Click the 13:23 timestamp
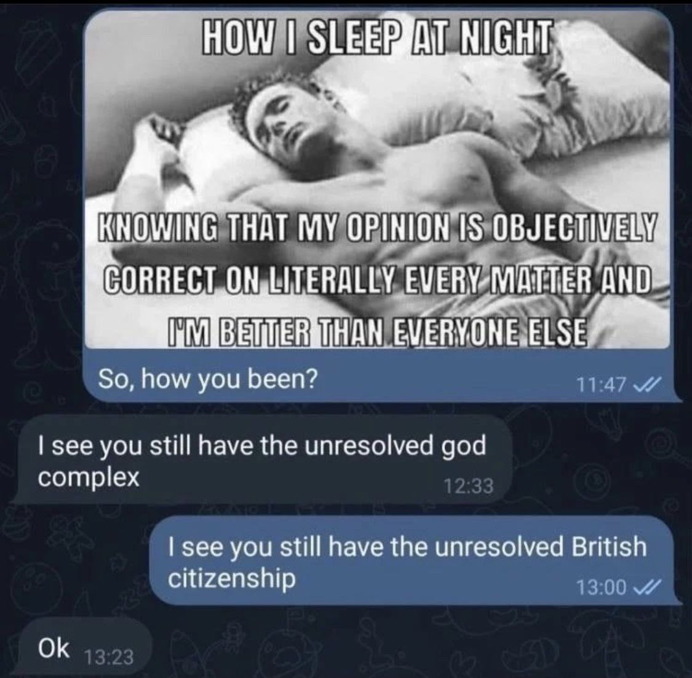Viewport: 692px width, 678px height. pos(108,658)
